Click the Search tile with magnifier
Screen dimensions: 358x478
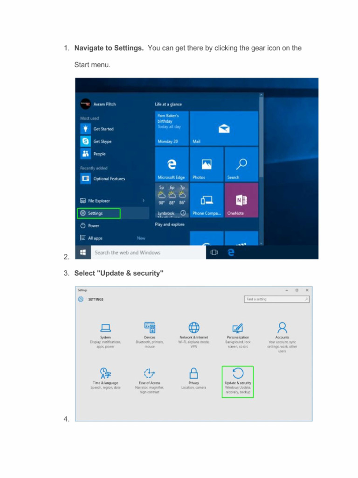click(241, 164)
